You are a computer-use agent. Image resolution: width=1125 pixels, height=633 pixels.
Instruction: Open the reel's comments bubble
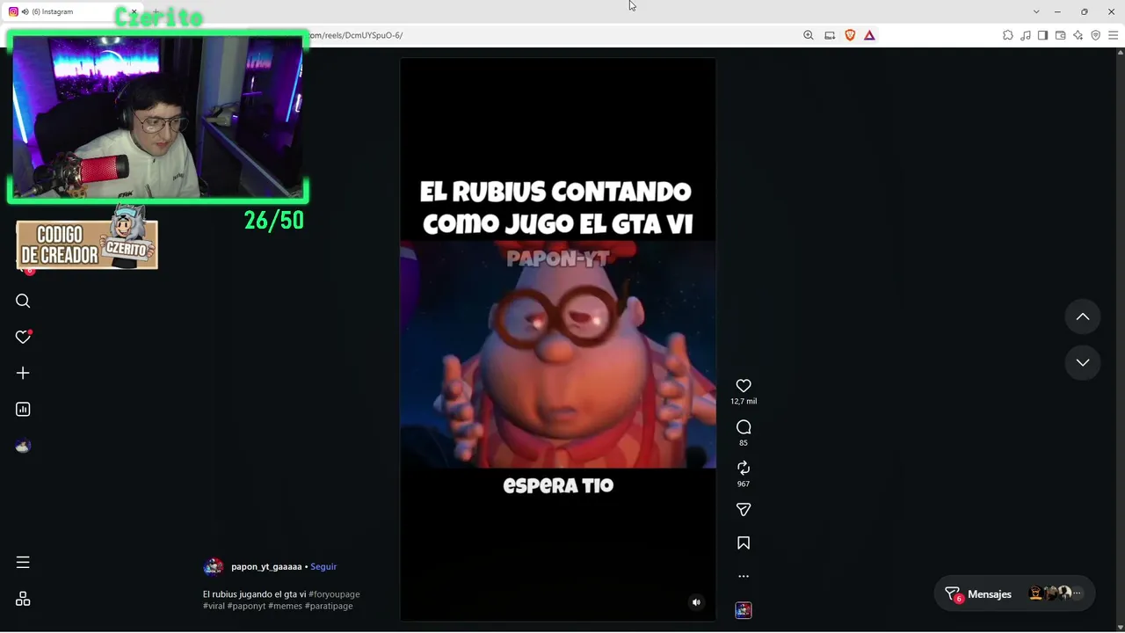click(x=744, y=427)
